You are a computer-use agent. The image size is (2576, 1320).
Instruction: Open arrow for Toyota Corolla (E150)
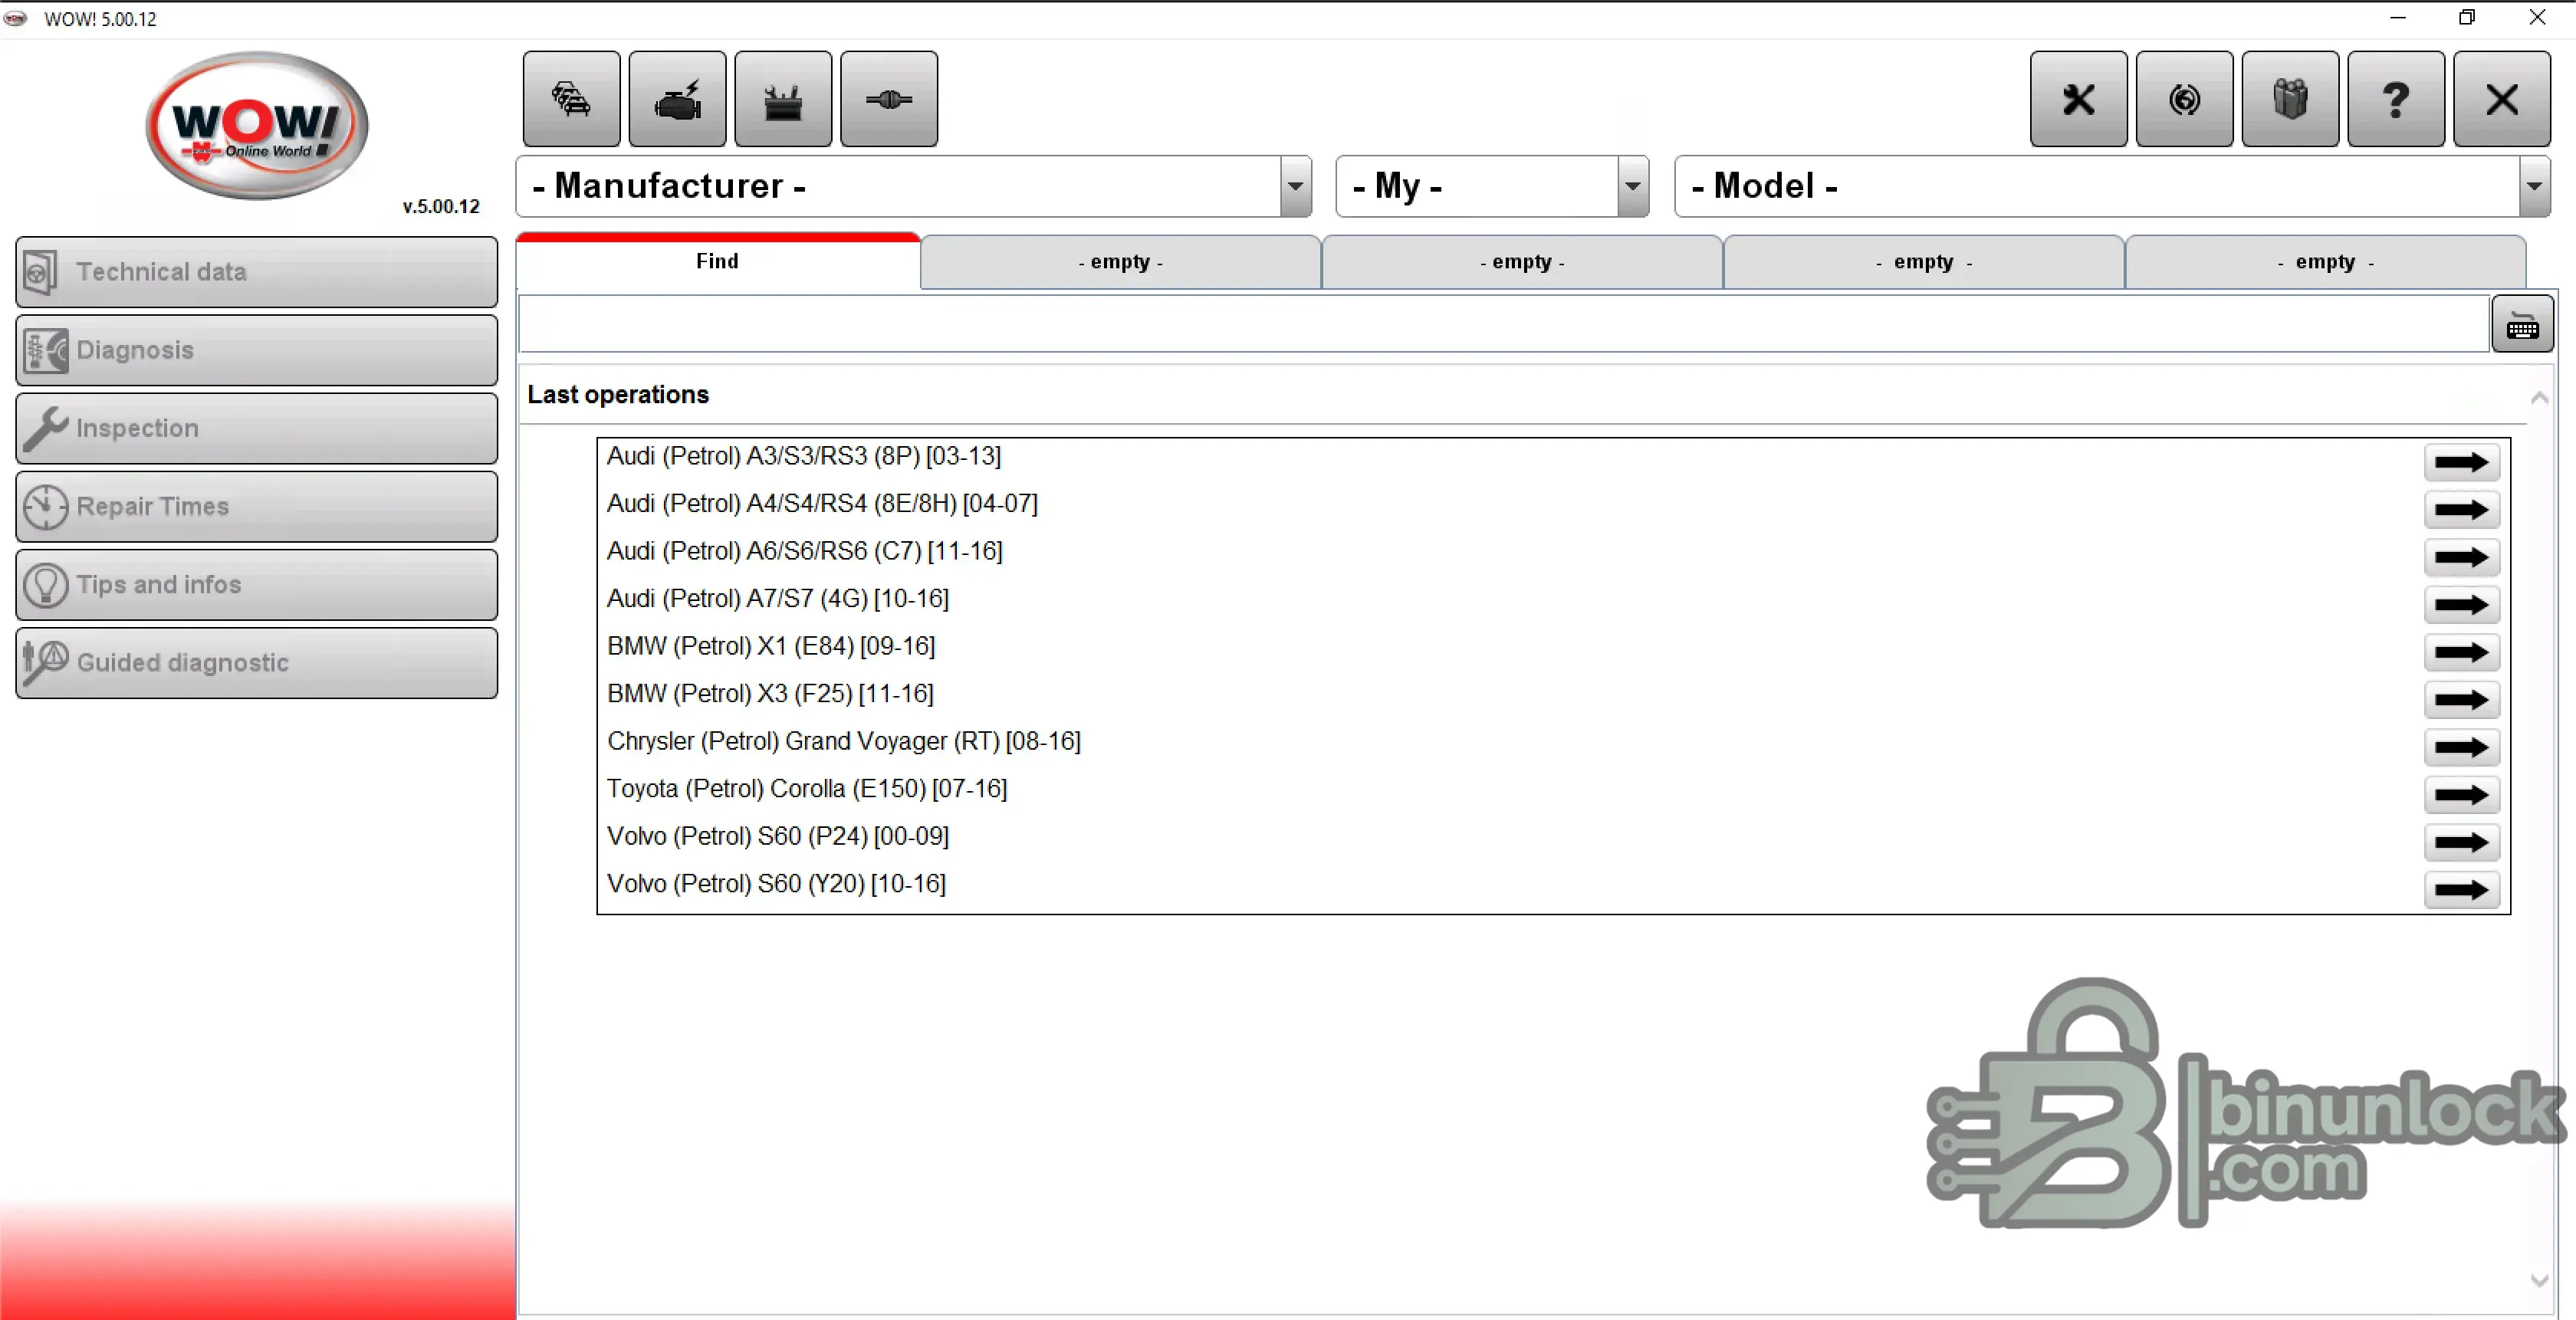pos(2461,795)
